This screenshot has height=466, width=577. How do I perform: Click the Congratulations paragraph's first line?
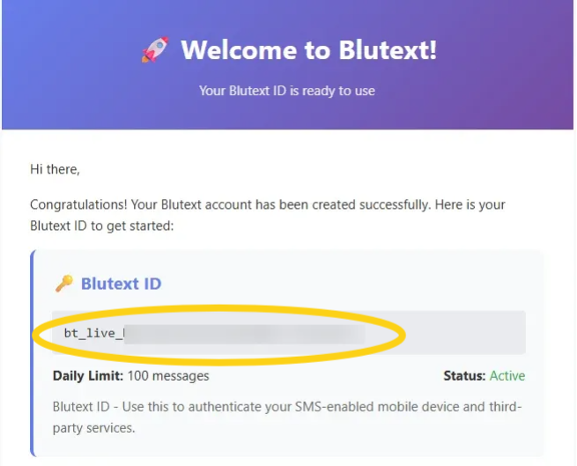pyautogui.click(x=267, y=204)
